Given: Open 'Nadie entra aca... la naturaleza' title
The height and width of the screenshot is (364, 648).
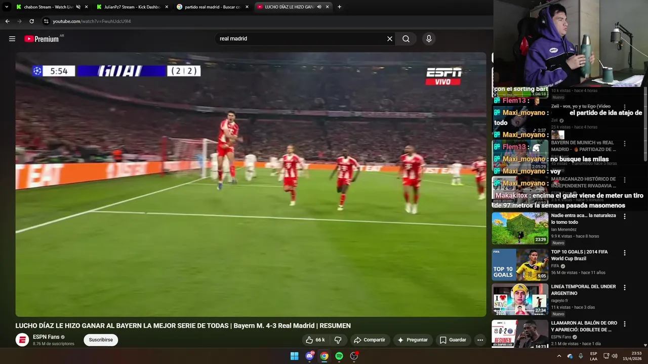Looking at the screenshot, I should [583, 219].
